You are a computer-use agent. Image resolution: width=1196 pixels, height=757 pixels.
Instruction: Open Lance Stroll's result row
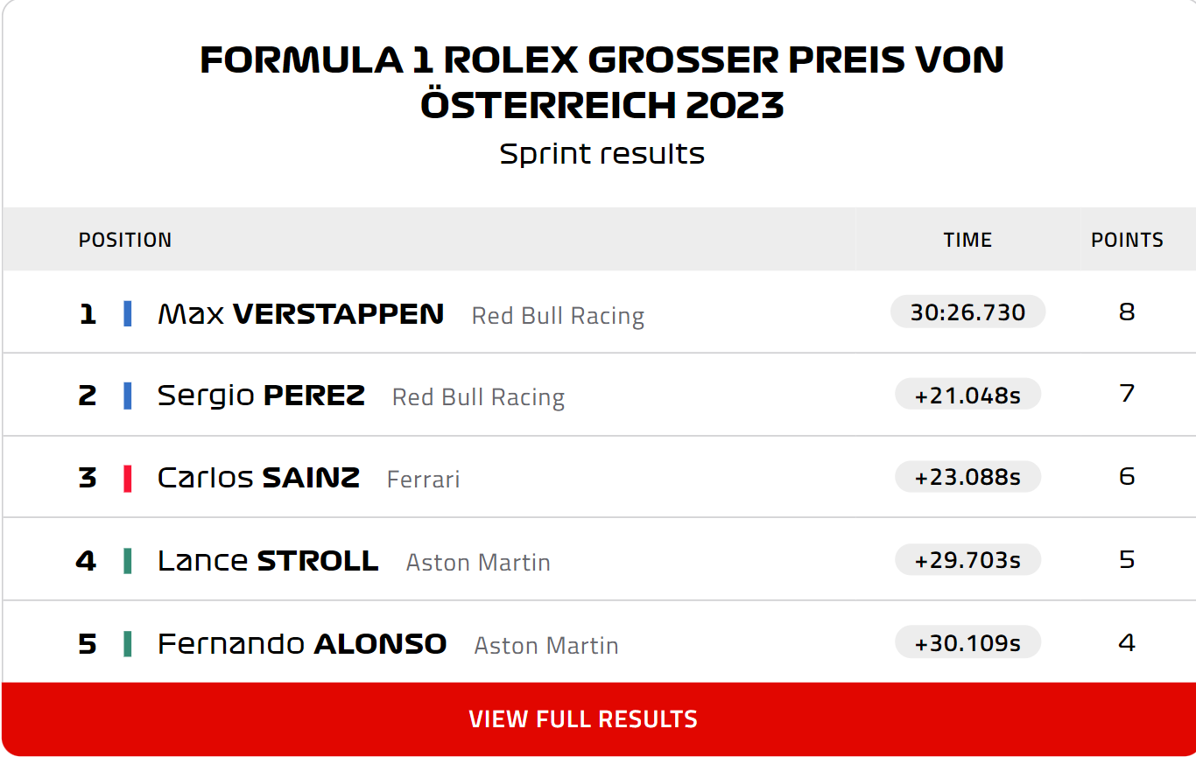[598, 560]
